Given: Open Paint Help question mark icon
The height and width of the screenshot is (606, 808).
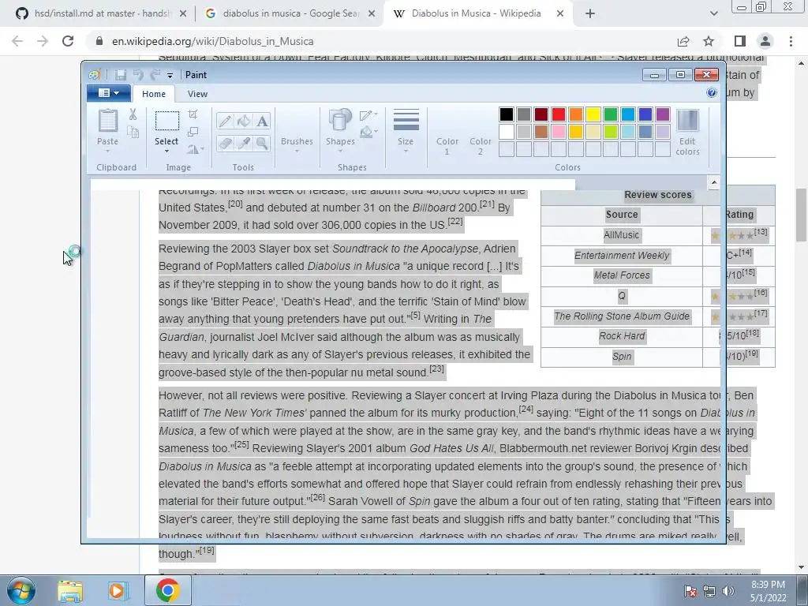Looking at the screenshot, I should (x=712, y=93).
